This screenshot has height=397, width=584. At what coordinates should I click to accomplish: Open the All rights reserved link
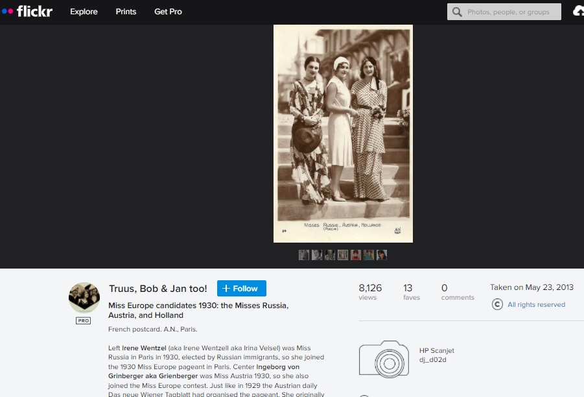(536, 305)
